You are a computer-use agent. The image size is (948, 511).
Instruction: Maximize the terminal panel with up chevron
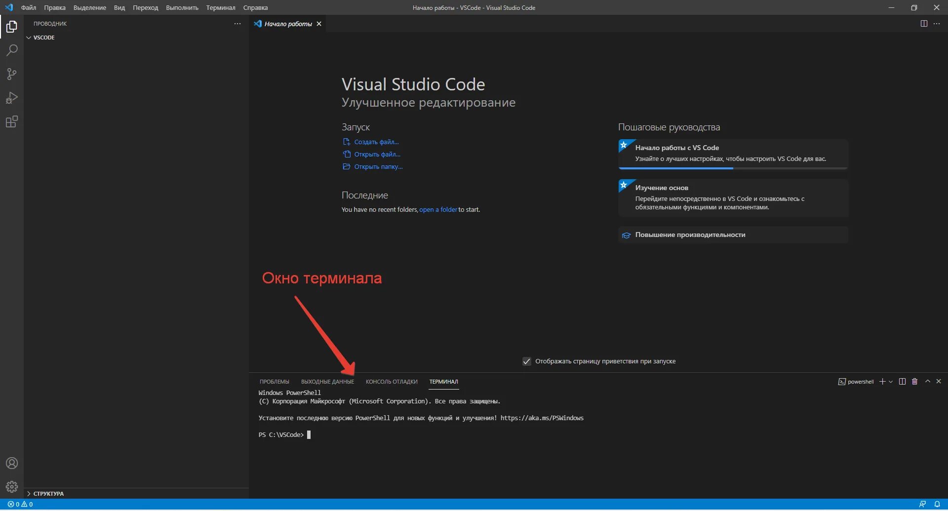[x=928, y=381]
